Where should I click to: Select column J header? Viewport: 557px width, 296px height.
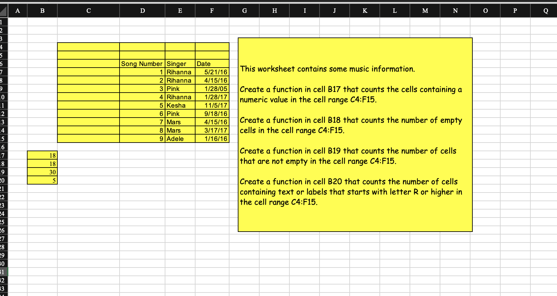point(335,11)
